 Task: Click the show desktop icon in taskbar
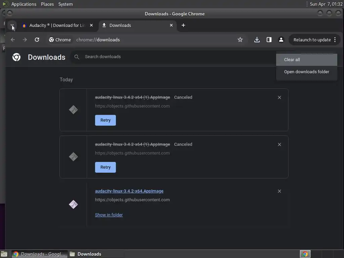coord(4,254)
